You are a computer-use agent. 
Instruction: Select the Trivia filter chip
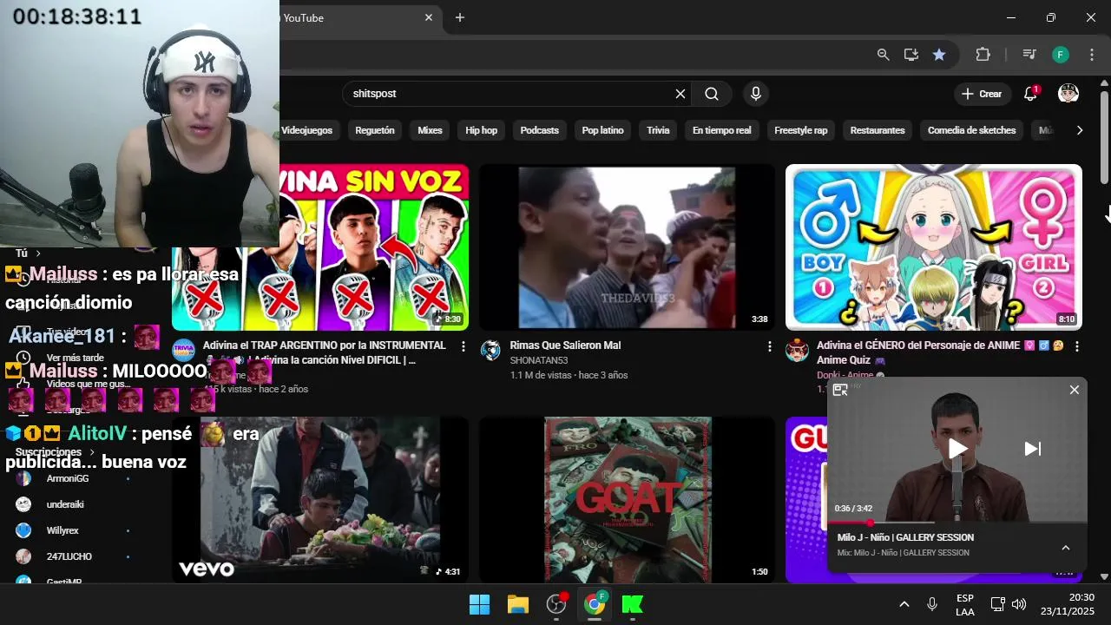[658, 130]
